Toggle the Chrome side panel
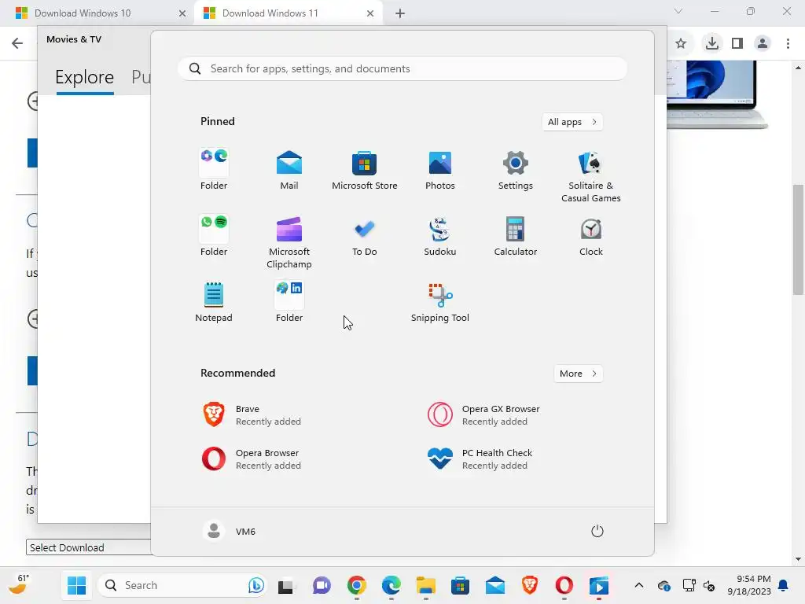 737,43
